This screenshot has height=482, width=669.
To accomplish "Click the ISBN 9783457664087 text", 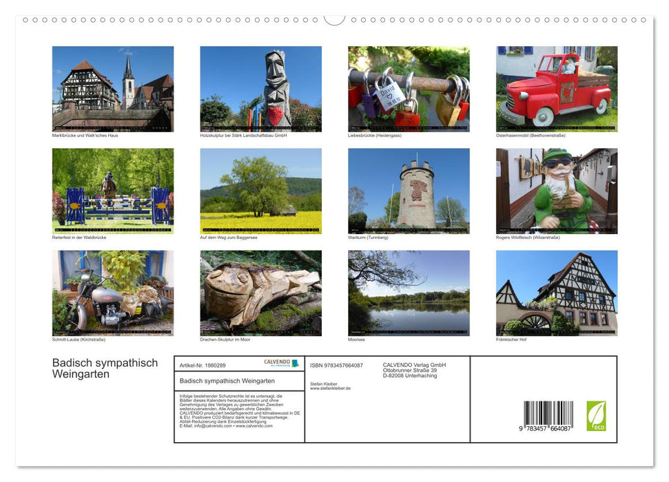I will 336,366.
